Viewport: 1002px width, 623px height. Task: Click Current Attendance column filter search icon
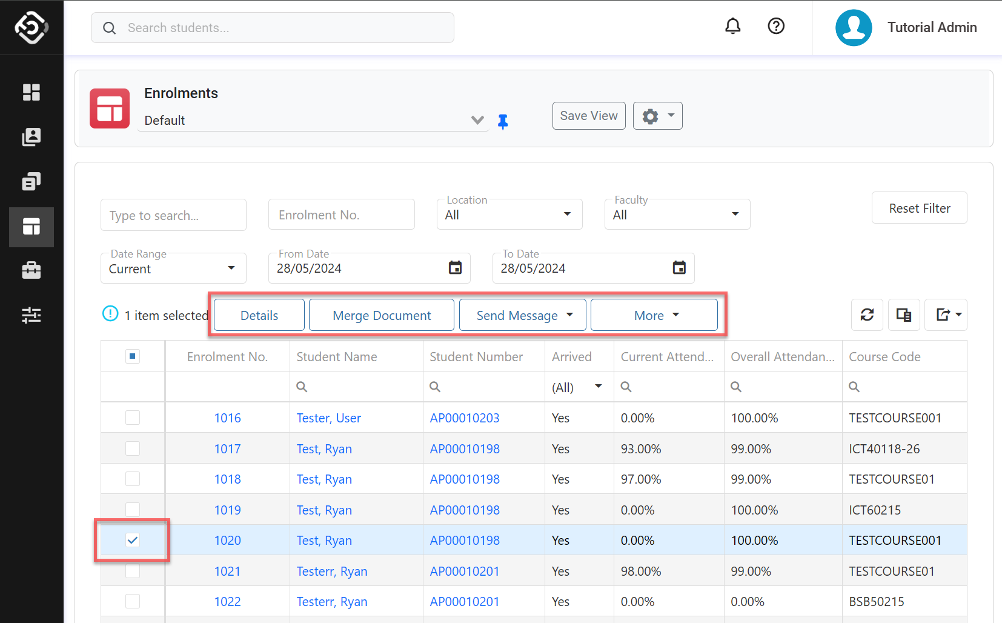626,387
